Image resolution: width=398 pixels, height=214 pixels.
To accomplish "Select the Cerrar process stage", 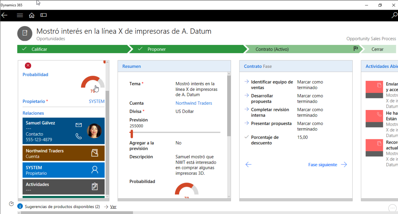I will 378,49.
